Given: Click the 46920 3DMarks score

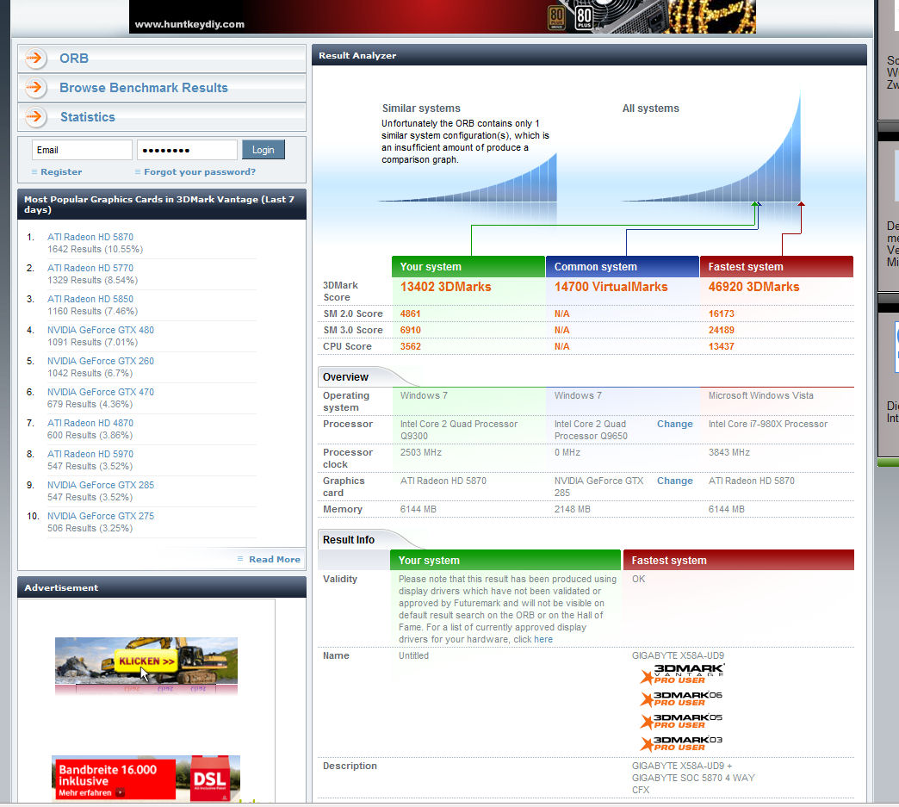Looking at the screenshot, I should coord(753,287).
